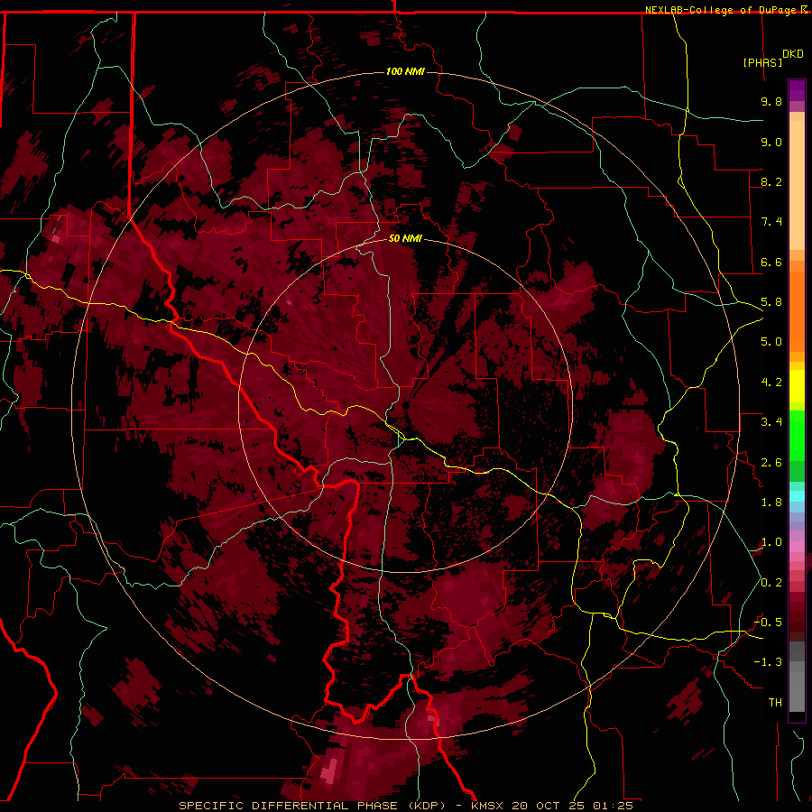Click the cyan segment of the color bar

797,495
